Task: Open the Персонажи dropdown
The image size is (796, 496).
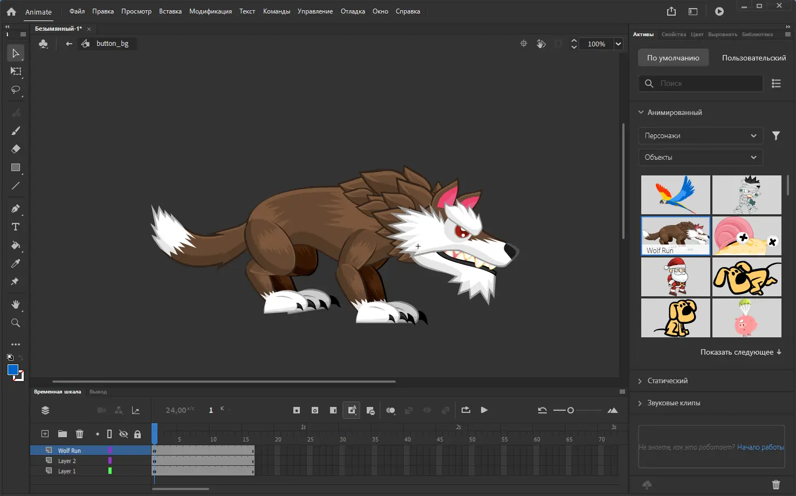Action: 700,135
